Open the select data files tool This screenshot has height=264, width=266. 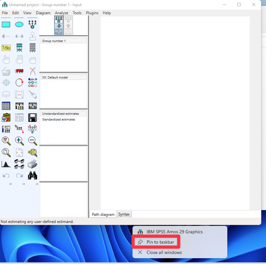pyautogui.click(x=6, y=106)
